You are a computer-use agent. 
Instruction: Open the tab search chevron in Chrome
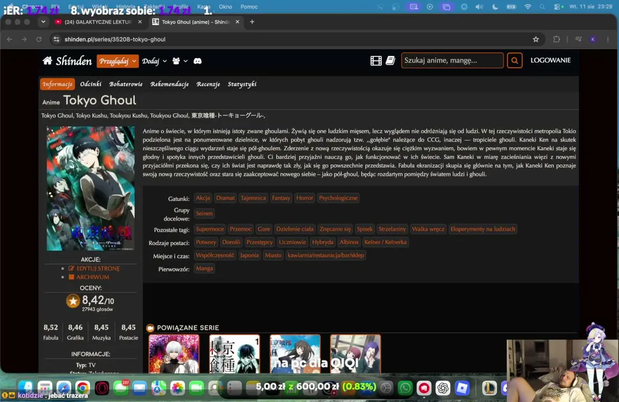43,22
